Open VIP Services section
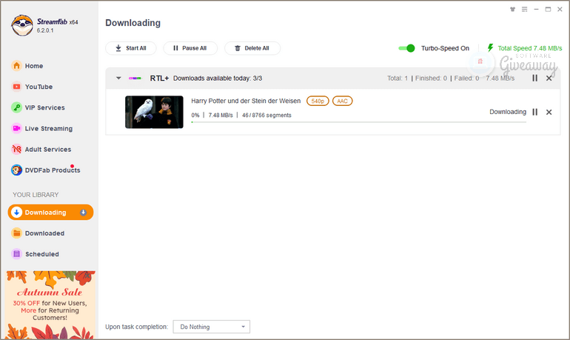This screenshot has height=340, width=570. (44, 107)
